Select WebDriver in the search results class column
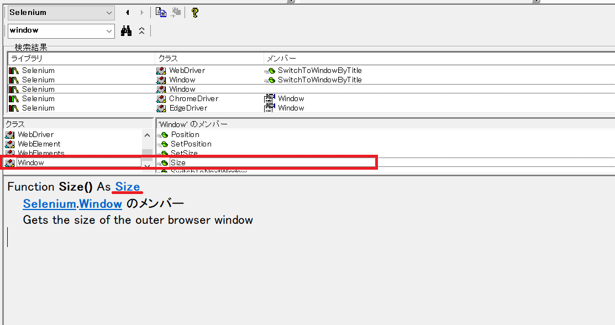 point(187,70)
